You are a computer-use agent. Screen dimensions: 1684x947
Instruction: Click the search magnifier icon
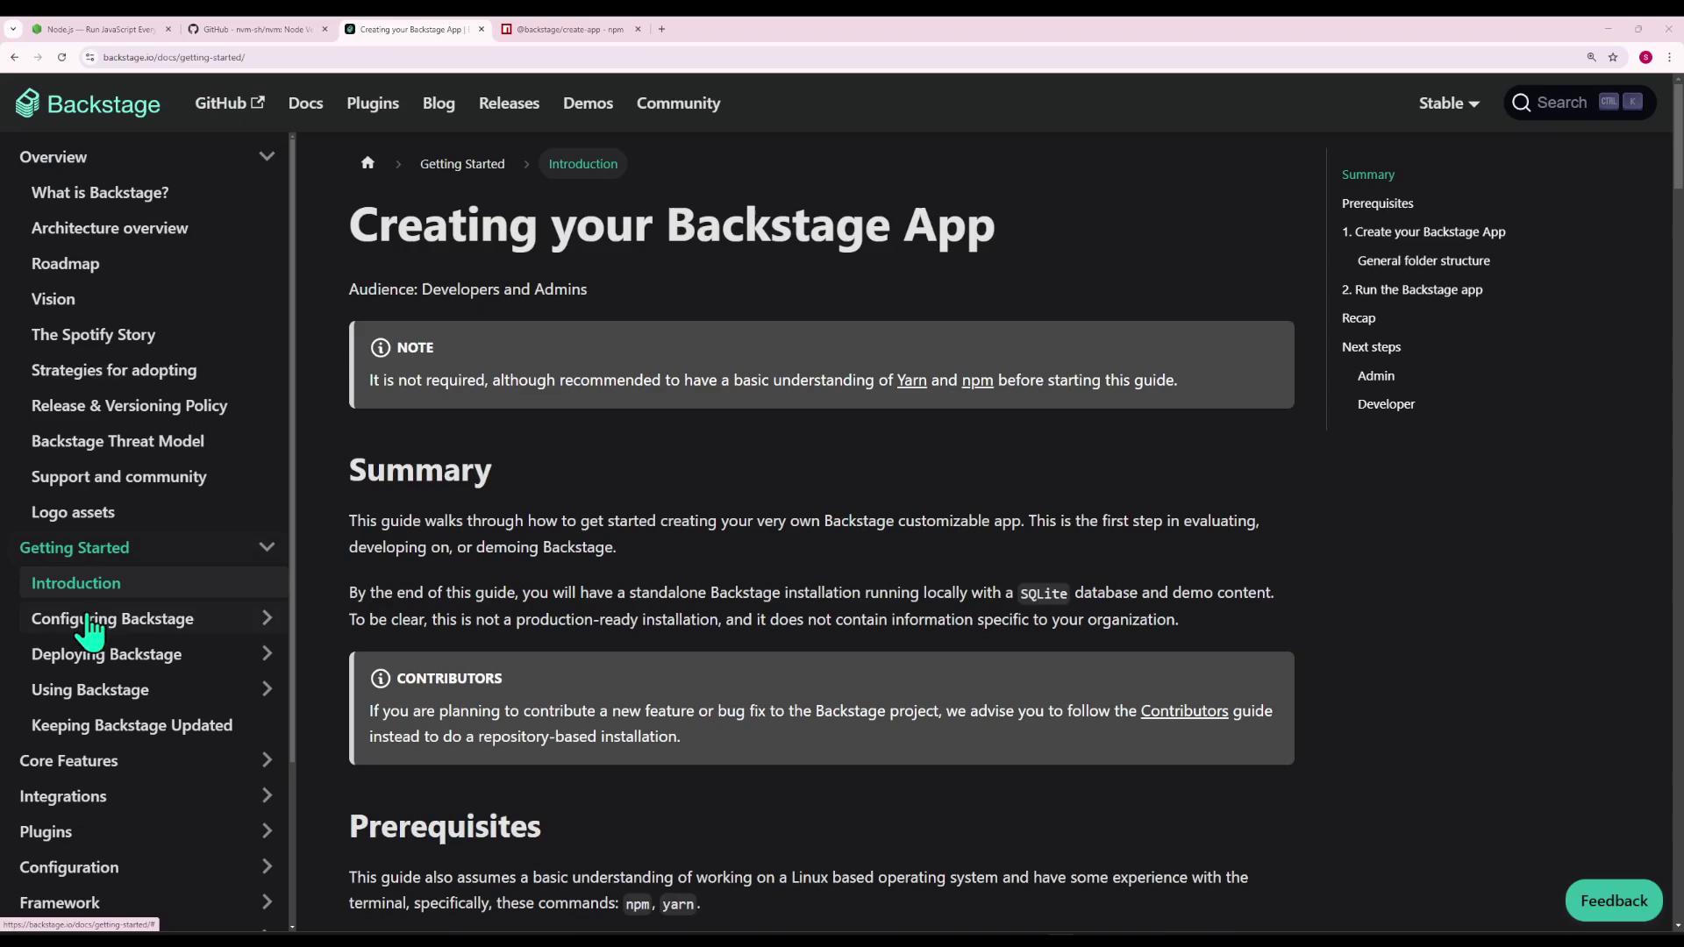(1521, 103)
